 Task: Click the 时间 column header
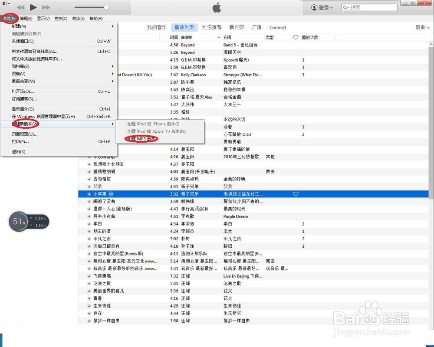point(174,37)
